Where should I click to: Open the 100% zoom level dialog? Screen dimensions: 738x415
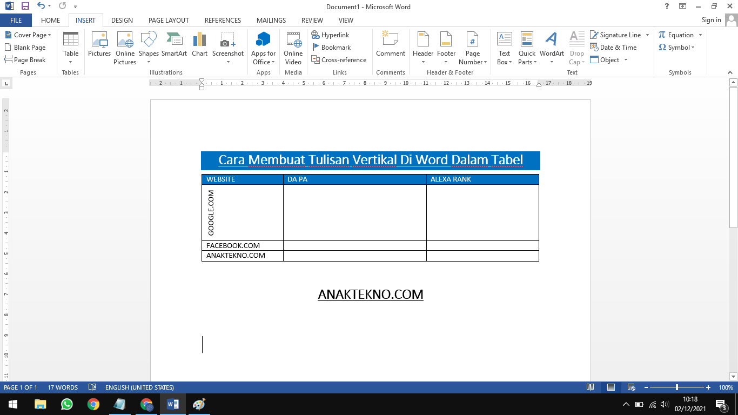[726, 387]
